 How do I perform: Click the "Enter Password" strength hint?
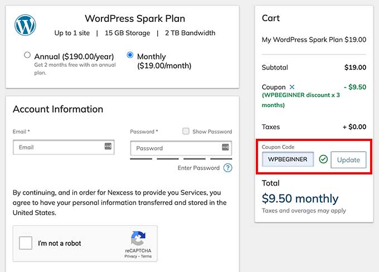point(198,168)
